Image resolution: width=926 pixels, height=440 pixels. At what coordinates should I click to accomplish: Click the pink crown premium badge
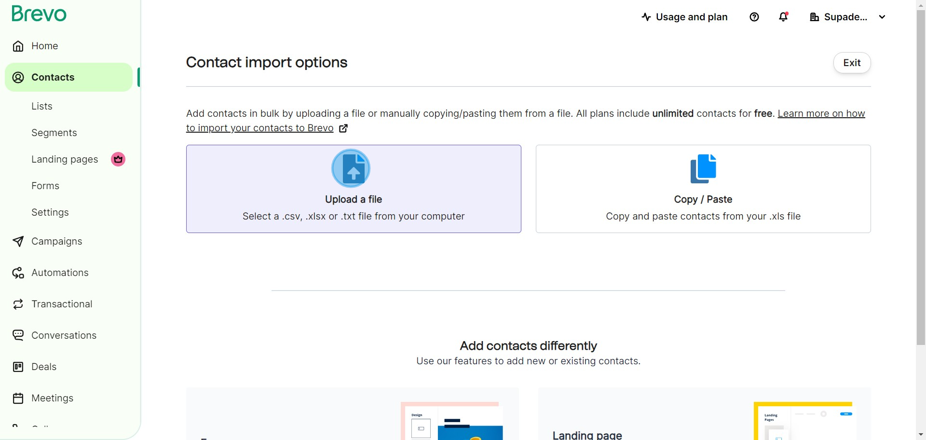[118, 159]
